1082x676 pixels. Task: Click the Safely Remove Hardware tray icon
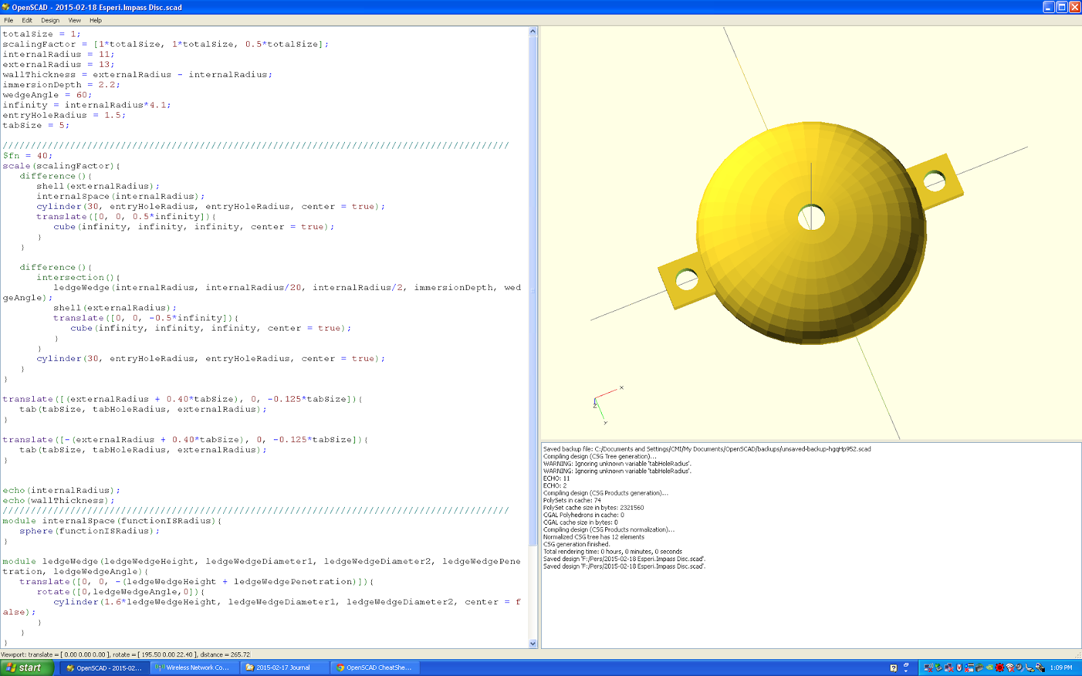tap(939, 668)
